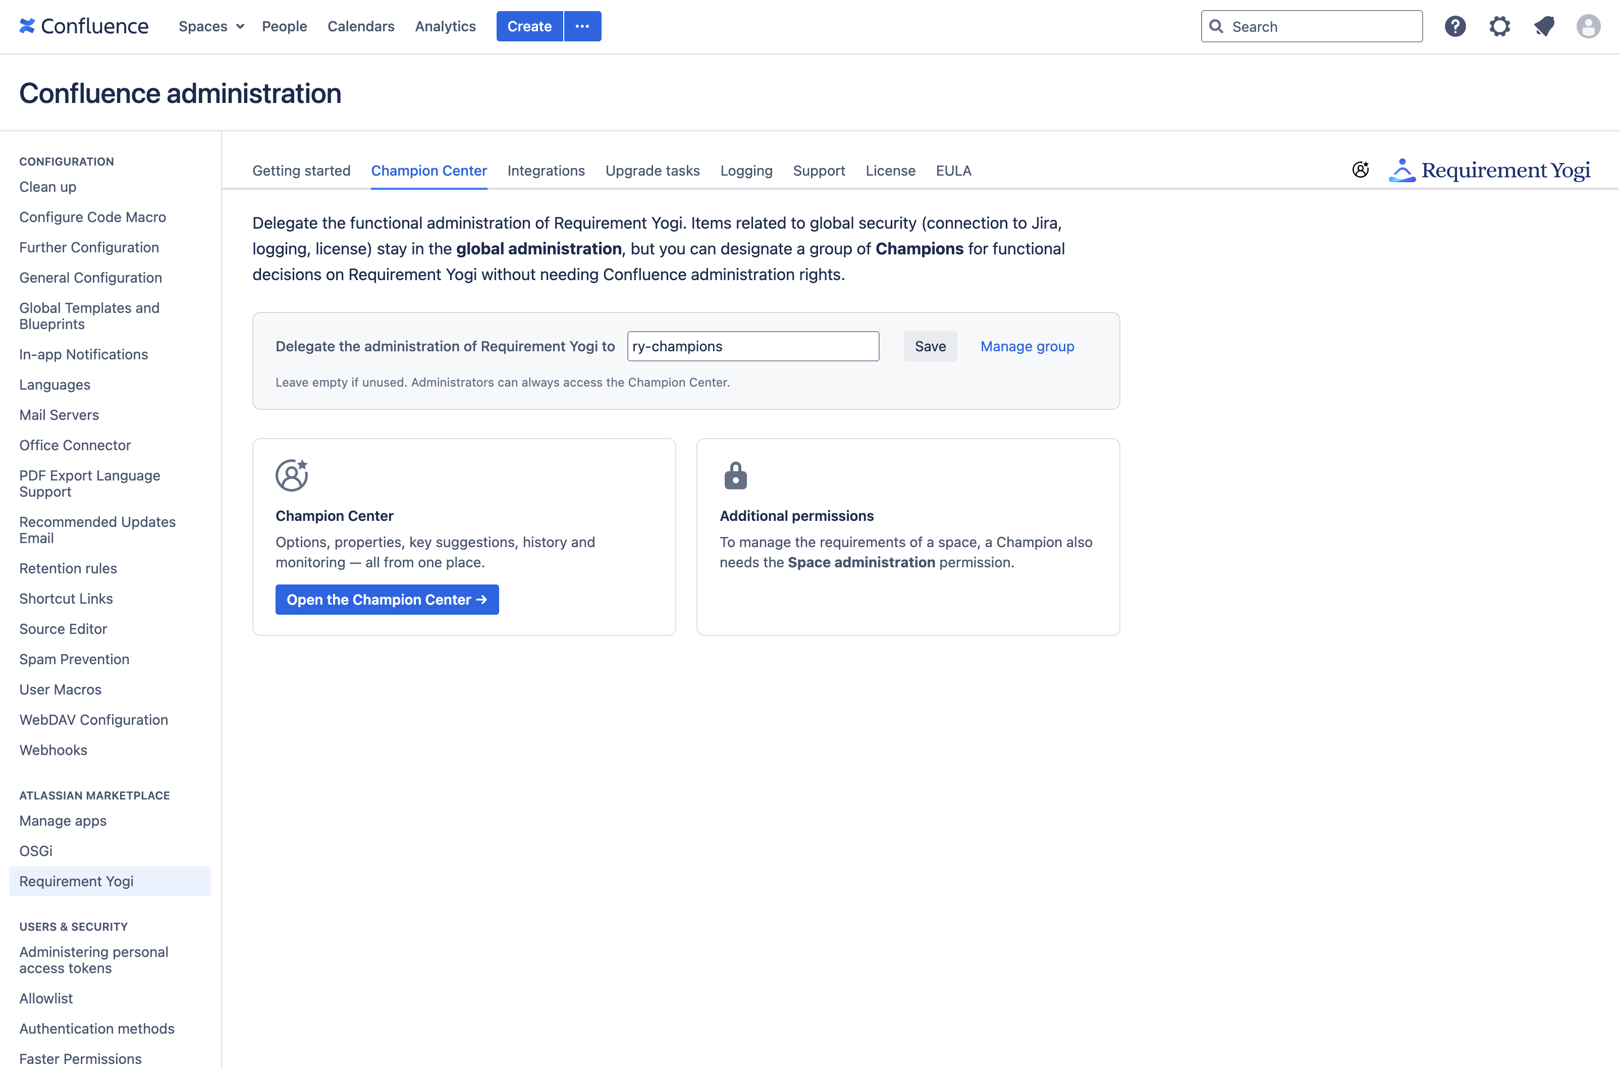Screen dimensions: 1619x1069
Task: Open the Support tab
Action: [x=819, y=171]
